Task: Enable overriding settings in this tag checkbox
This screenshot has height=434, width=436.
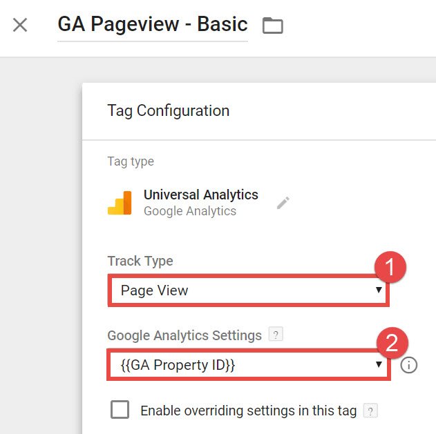Action: point(120,410)
